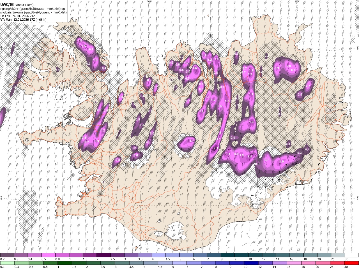The image size is (359, 269).
Task: Click bottom legend swatch between 20 and 25
Action: pyautogui.click(x=323, y=263)
